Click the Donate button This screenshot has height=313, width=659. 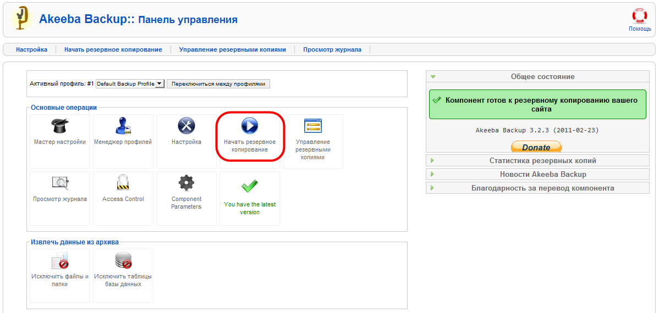pyautogui.click(x=536, y=147)
